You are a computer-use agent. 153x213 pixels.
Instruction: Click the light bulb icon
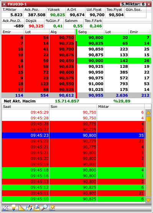click(x=13, y=208)
